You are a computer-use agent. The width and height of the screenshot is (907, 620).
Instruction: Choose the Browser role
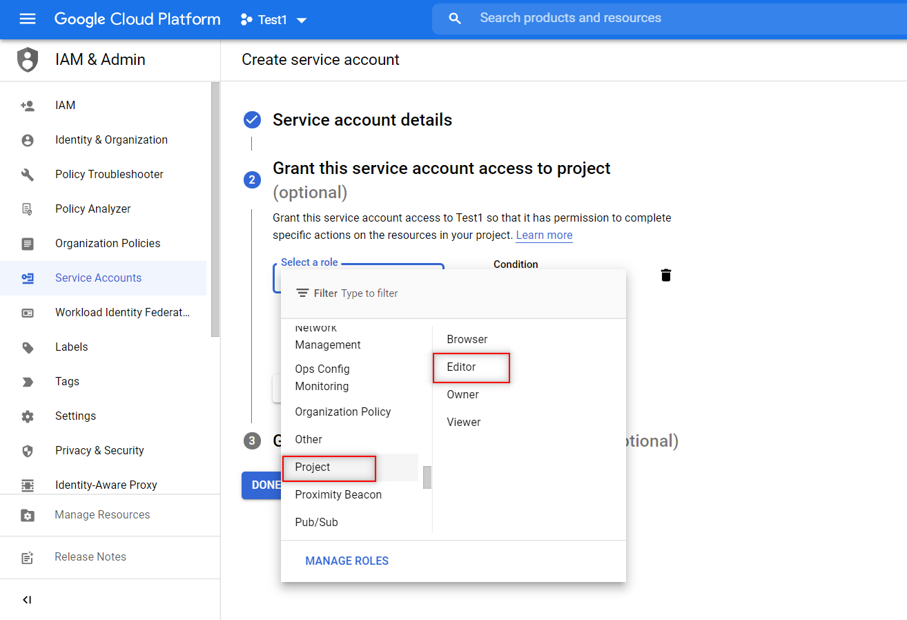(529, 340)
